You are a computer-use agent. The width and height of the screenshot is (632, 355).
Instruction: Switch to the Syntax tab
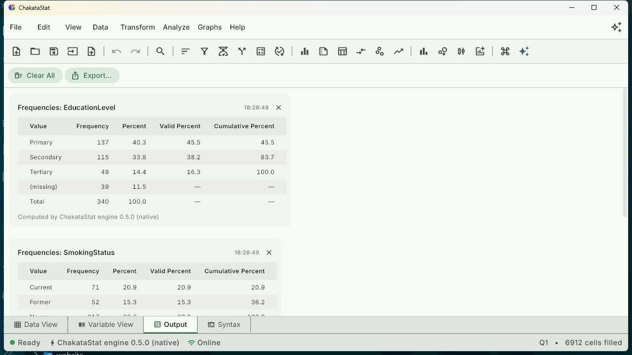(x=224, y=324)
